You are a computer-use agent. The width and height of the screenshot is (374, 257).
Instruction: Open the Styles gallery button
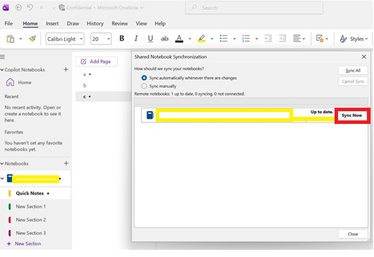pyautogui.click(x=354, y=39)
